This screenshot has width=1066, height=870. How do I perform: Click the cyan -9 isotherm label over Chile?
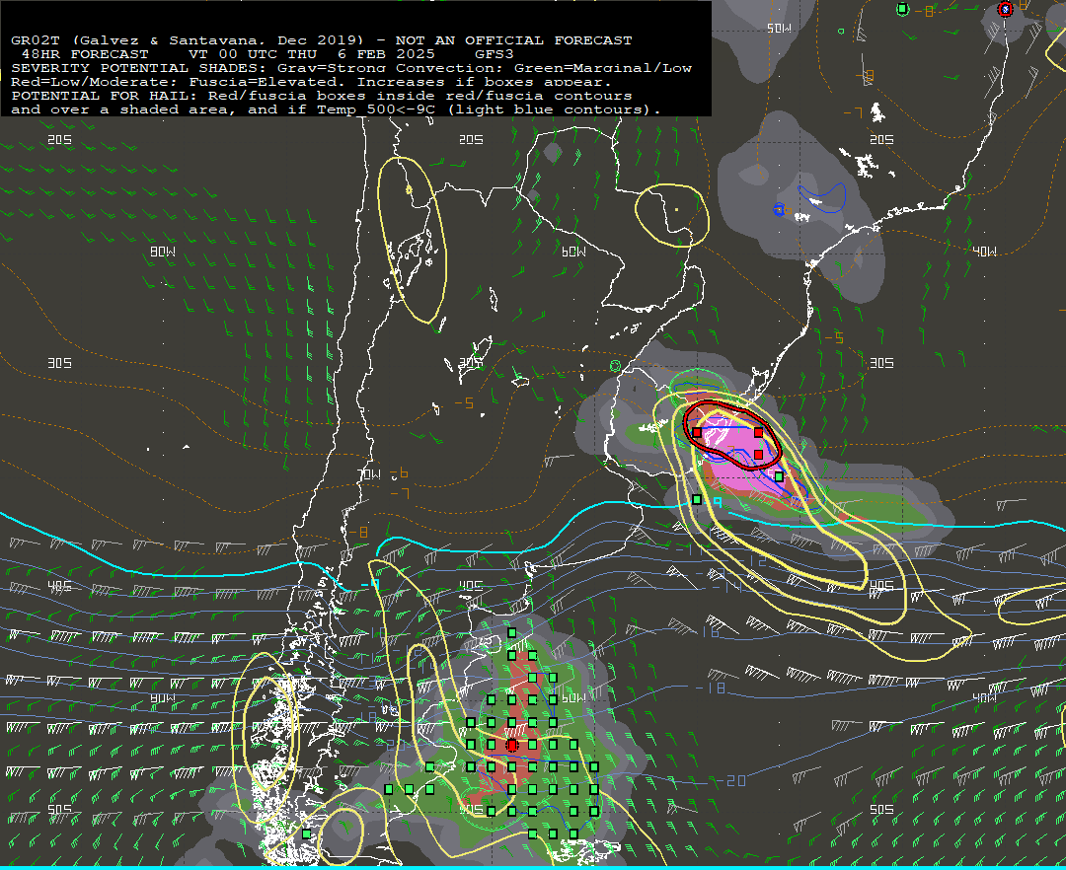370,583
